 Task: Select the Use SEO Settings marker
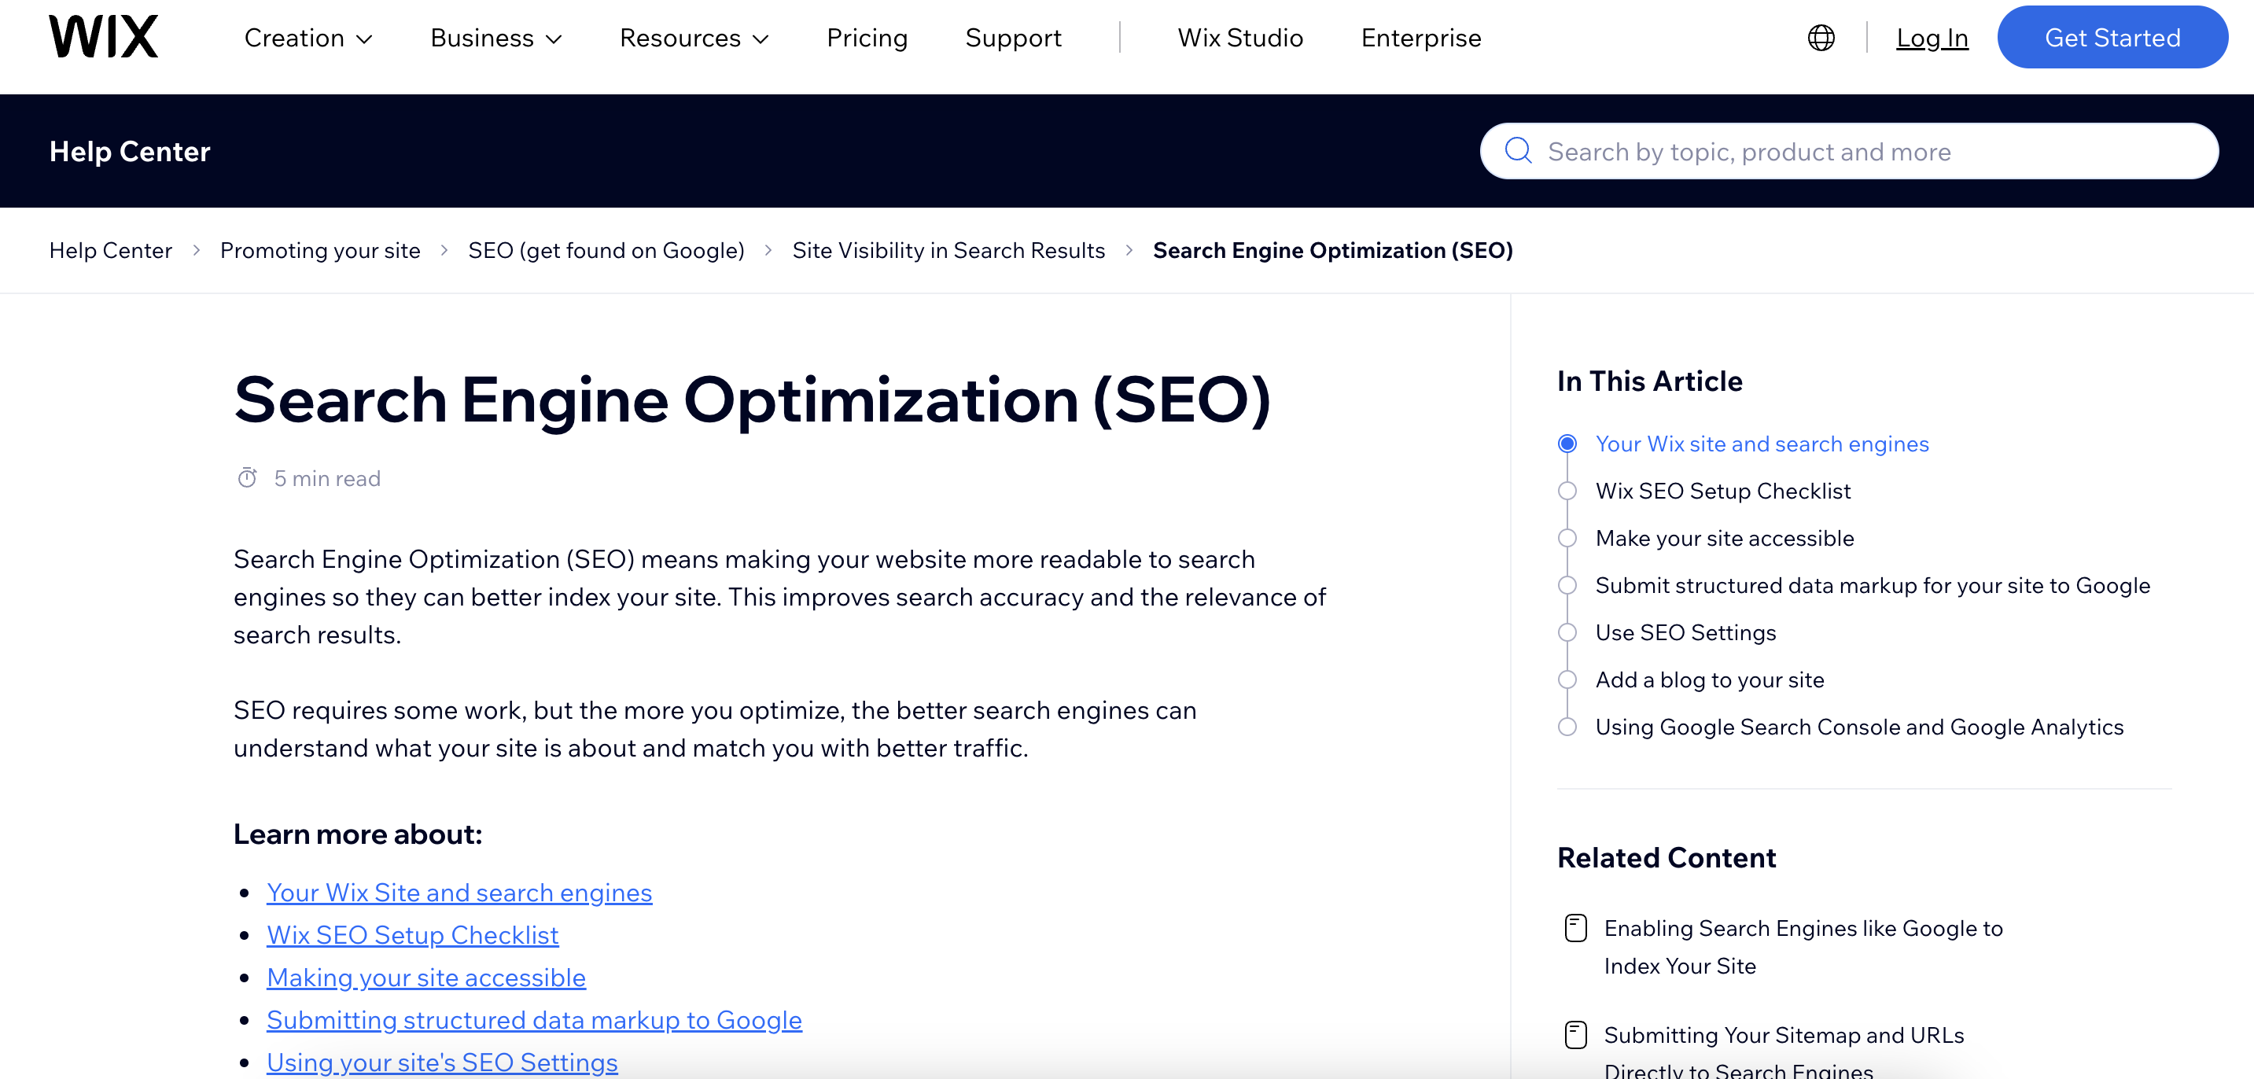pos(1567,633)
